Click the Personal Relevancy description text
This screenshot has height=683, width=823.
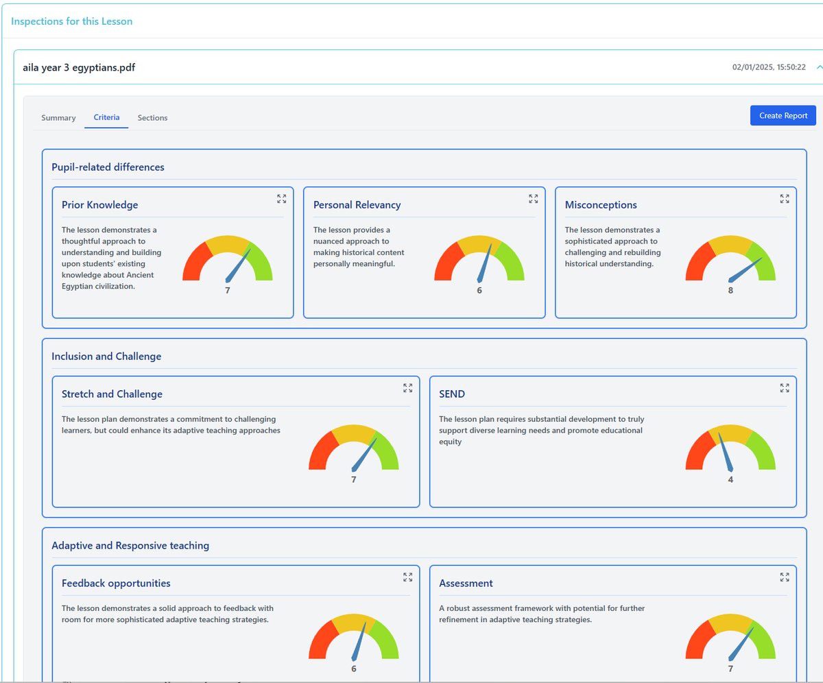(359, 247)
